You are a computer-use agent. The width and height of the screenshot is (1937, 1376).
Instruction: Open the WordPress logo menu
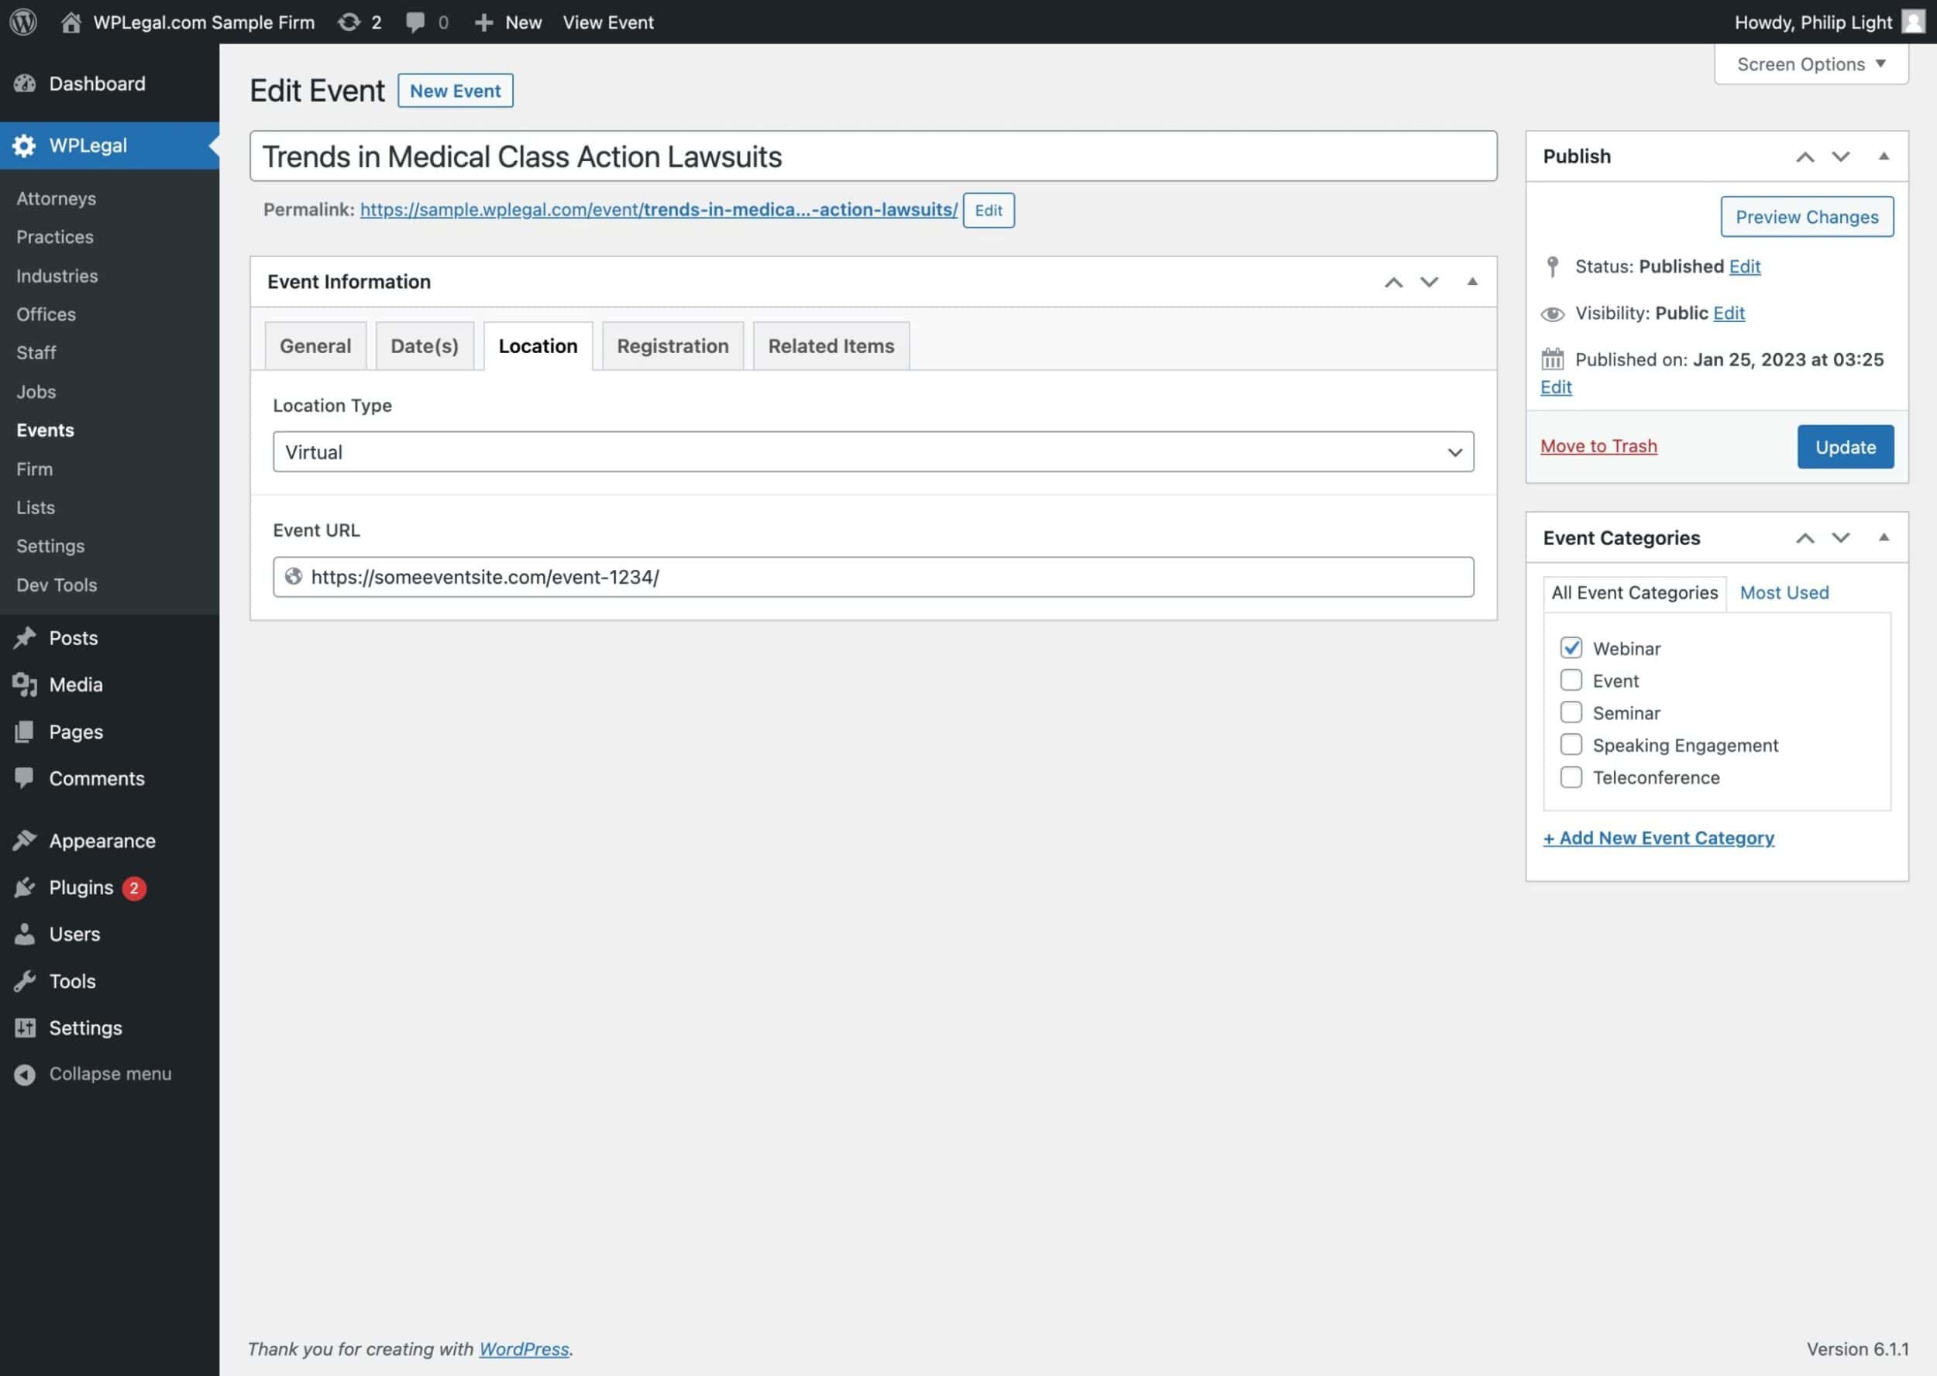[x=23, y=22]
